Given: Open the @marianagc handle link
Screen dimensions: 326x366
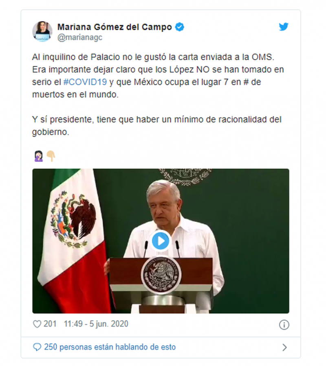Looking at the screenshot, I should tap(80, 37).
